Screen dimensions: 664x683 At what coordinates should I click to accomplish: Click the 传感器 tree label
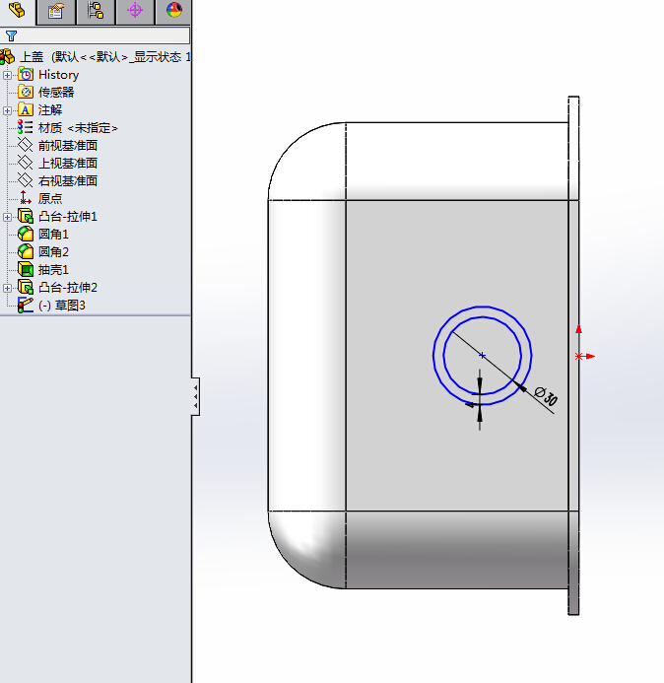pos(56,93)
